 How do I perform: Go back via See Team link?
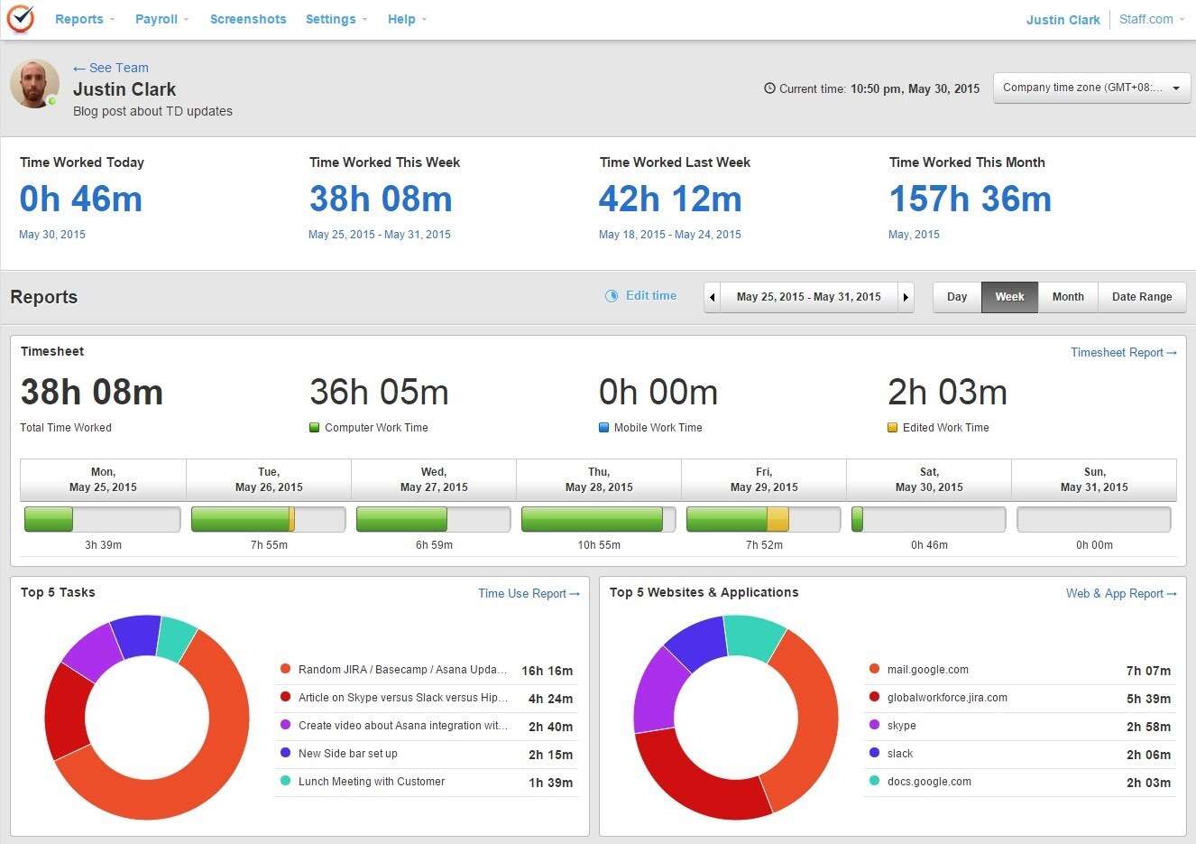[x=111, y=68]
